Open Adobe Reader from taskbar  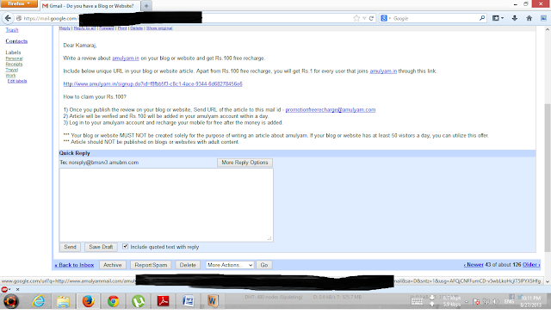[163, 301]
